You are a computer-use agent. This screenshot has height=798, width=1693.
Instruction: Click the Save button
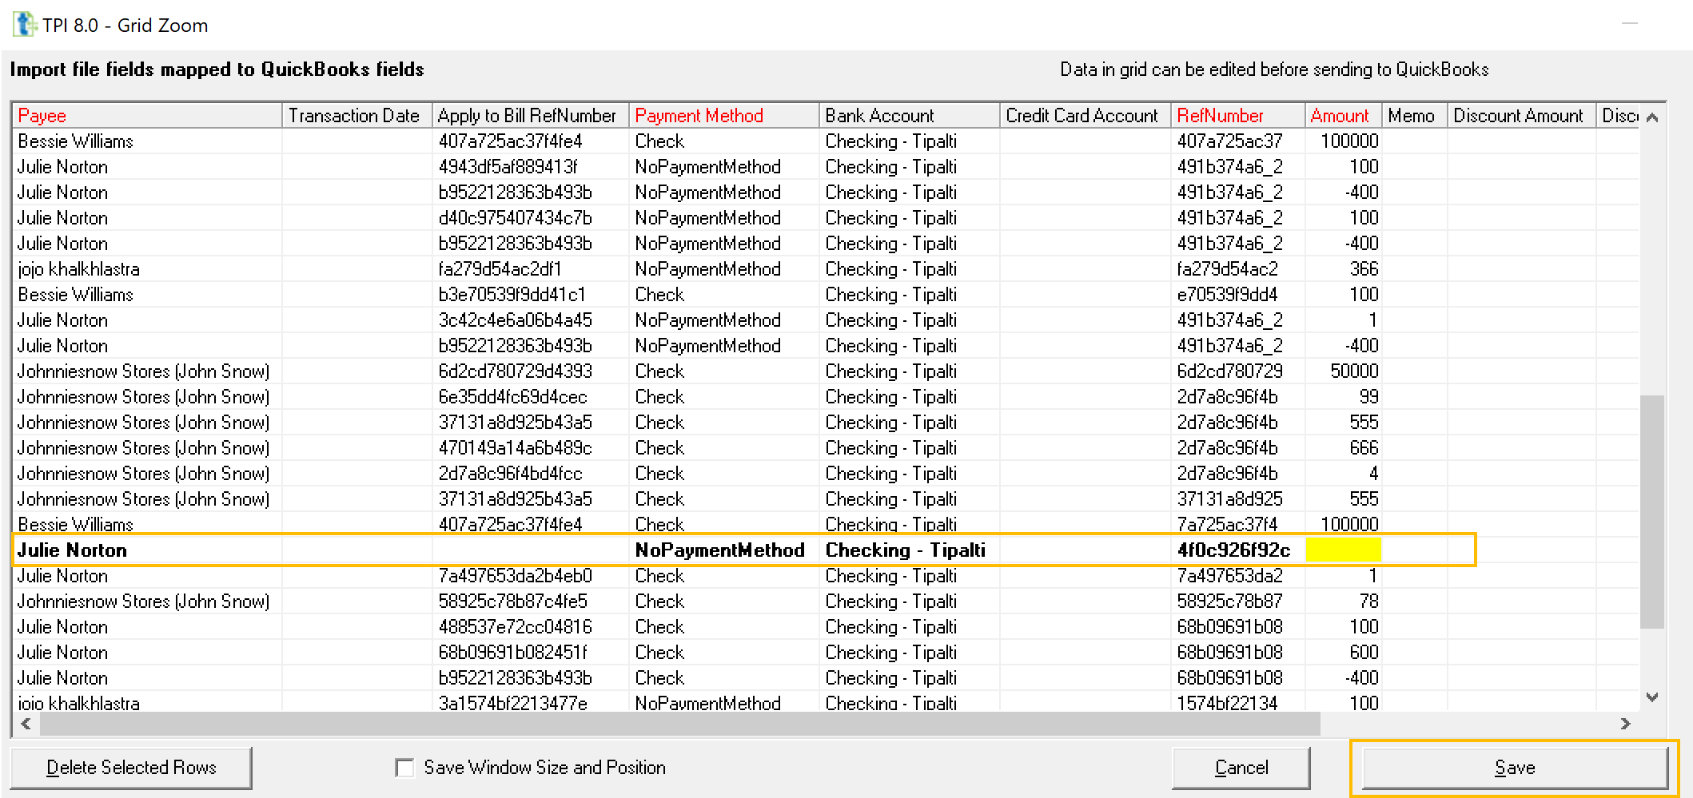coord(1515,767)
